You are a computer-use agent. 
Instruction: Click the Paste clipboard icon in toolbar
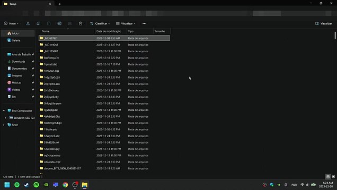tap(49, 24)
